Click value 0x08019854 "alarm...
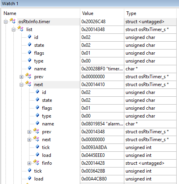 tap(102, 124)
